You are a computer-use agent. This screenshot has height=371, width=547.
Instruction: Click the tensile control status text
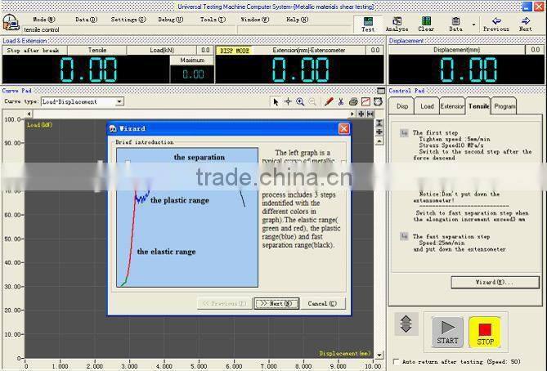click(x=42, y=30)
